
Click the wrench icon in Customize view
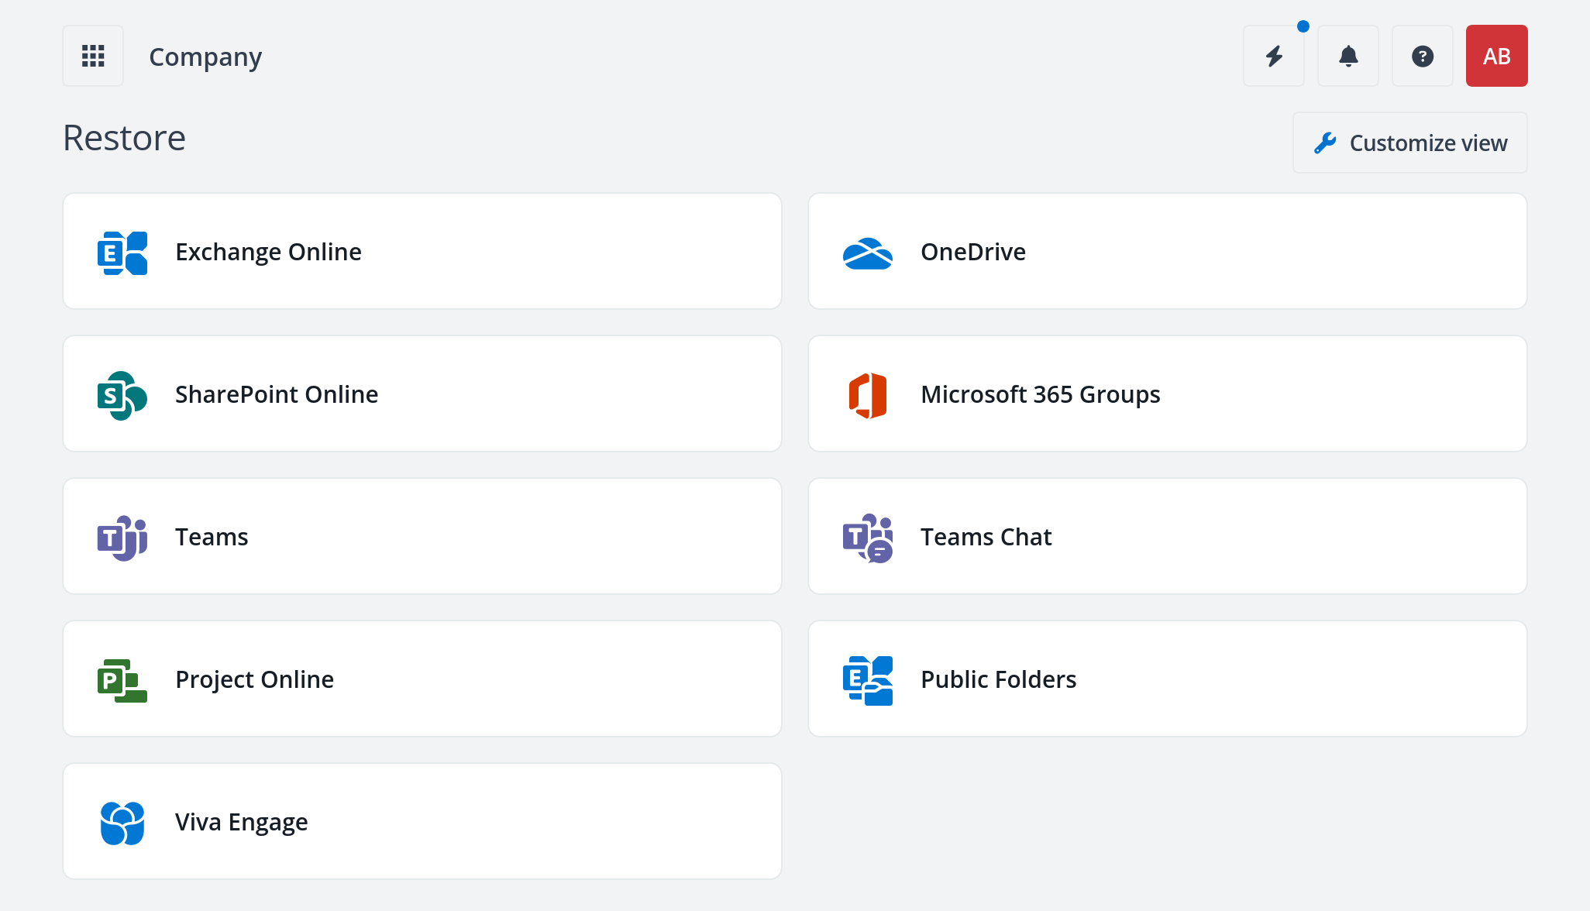click(x=1325, y=143)
